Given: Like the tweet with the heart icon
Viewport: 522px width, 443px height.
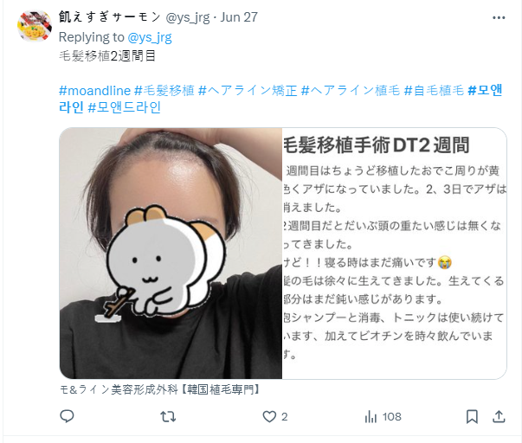Looking at the screenshot, I should tap(269, 417).
